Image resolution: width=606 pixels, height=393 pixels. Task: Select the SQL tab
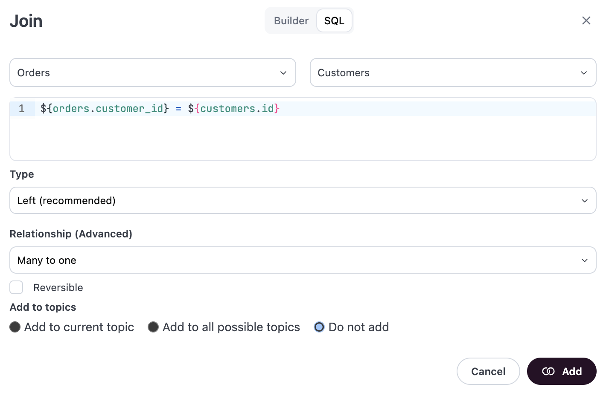coord(334,20)
